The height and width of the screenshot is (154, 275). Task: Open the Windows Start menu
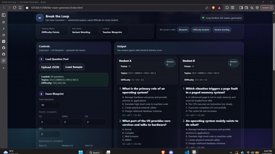click(x=81, y=152)
